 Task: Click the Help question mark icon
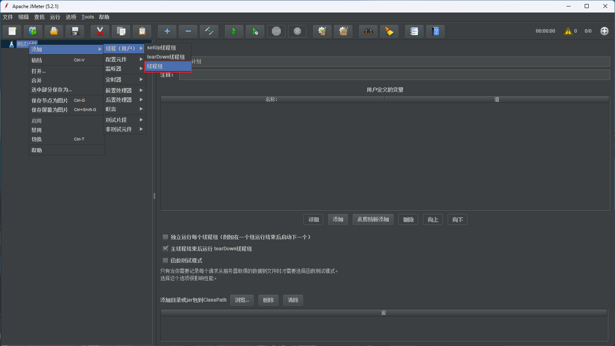[436, 31]
